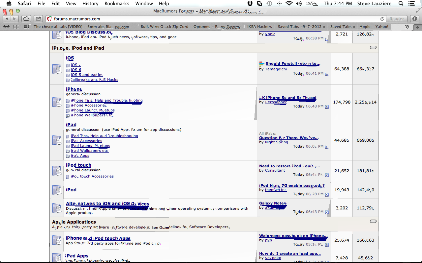Open the iOS 6 subforum
This screenshot has height=263, width=422.
(x=76, y=70)
